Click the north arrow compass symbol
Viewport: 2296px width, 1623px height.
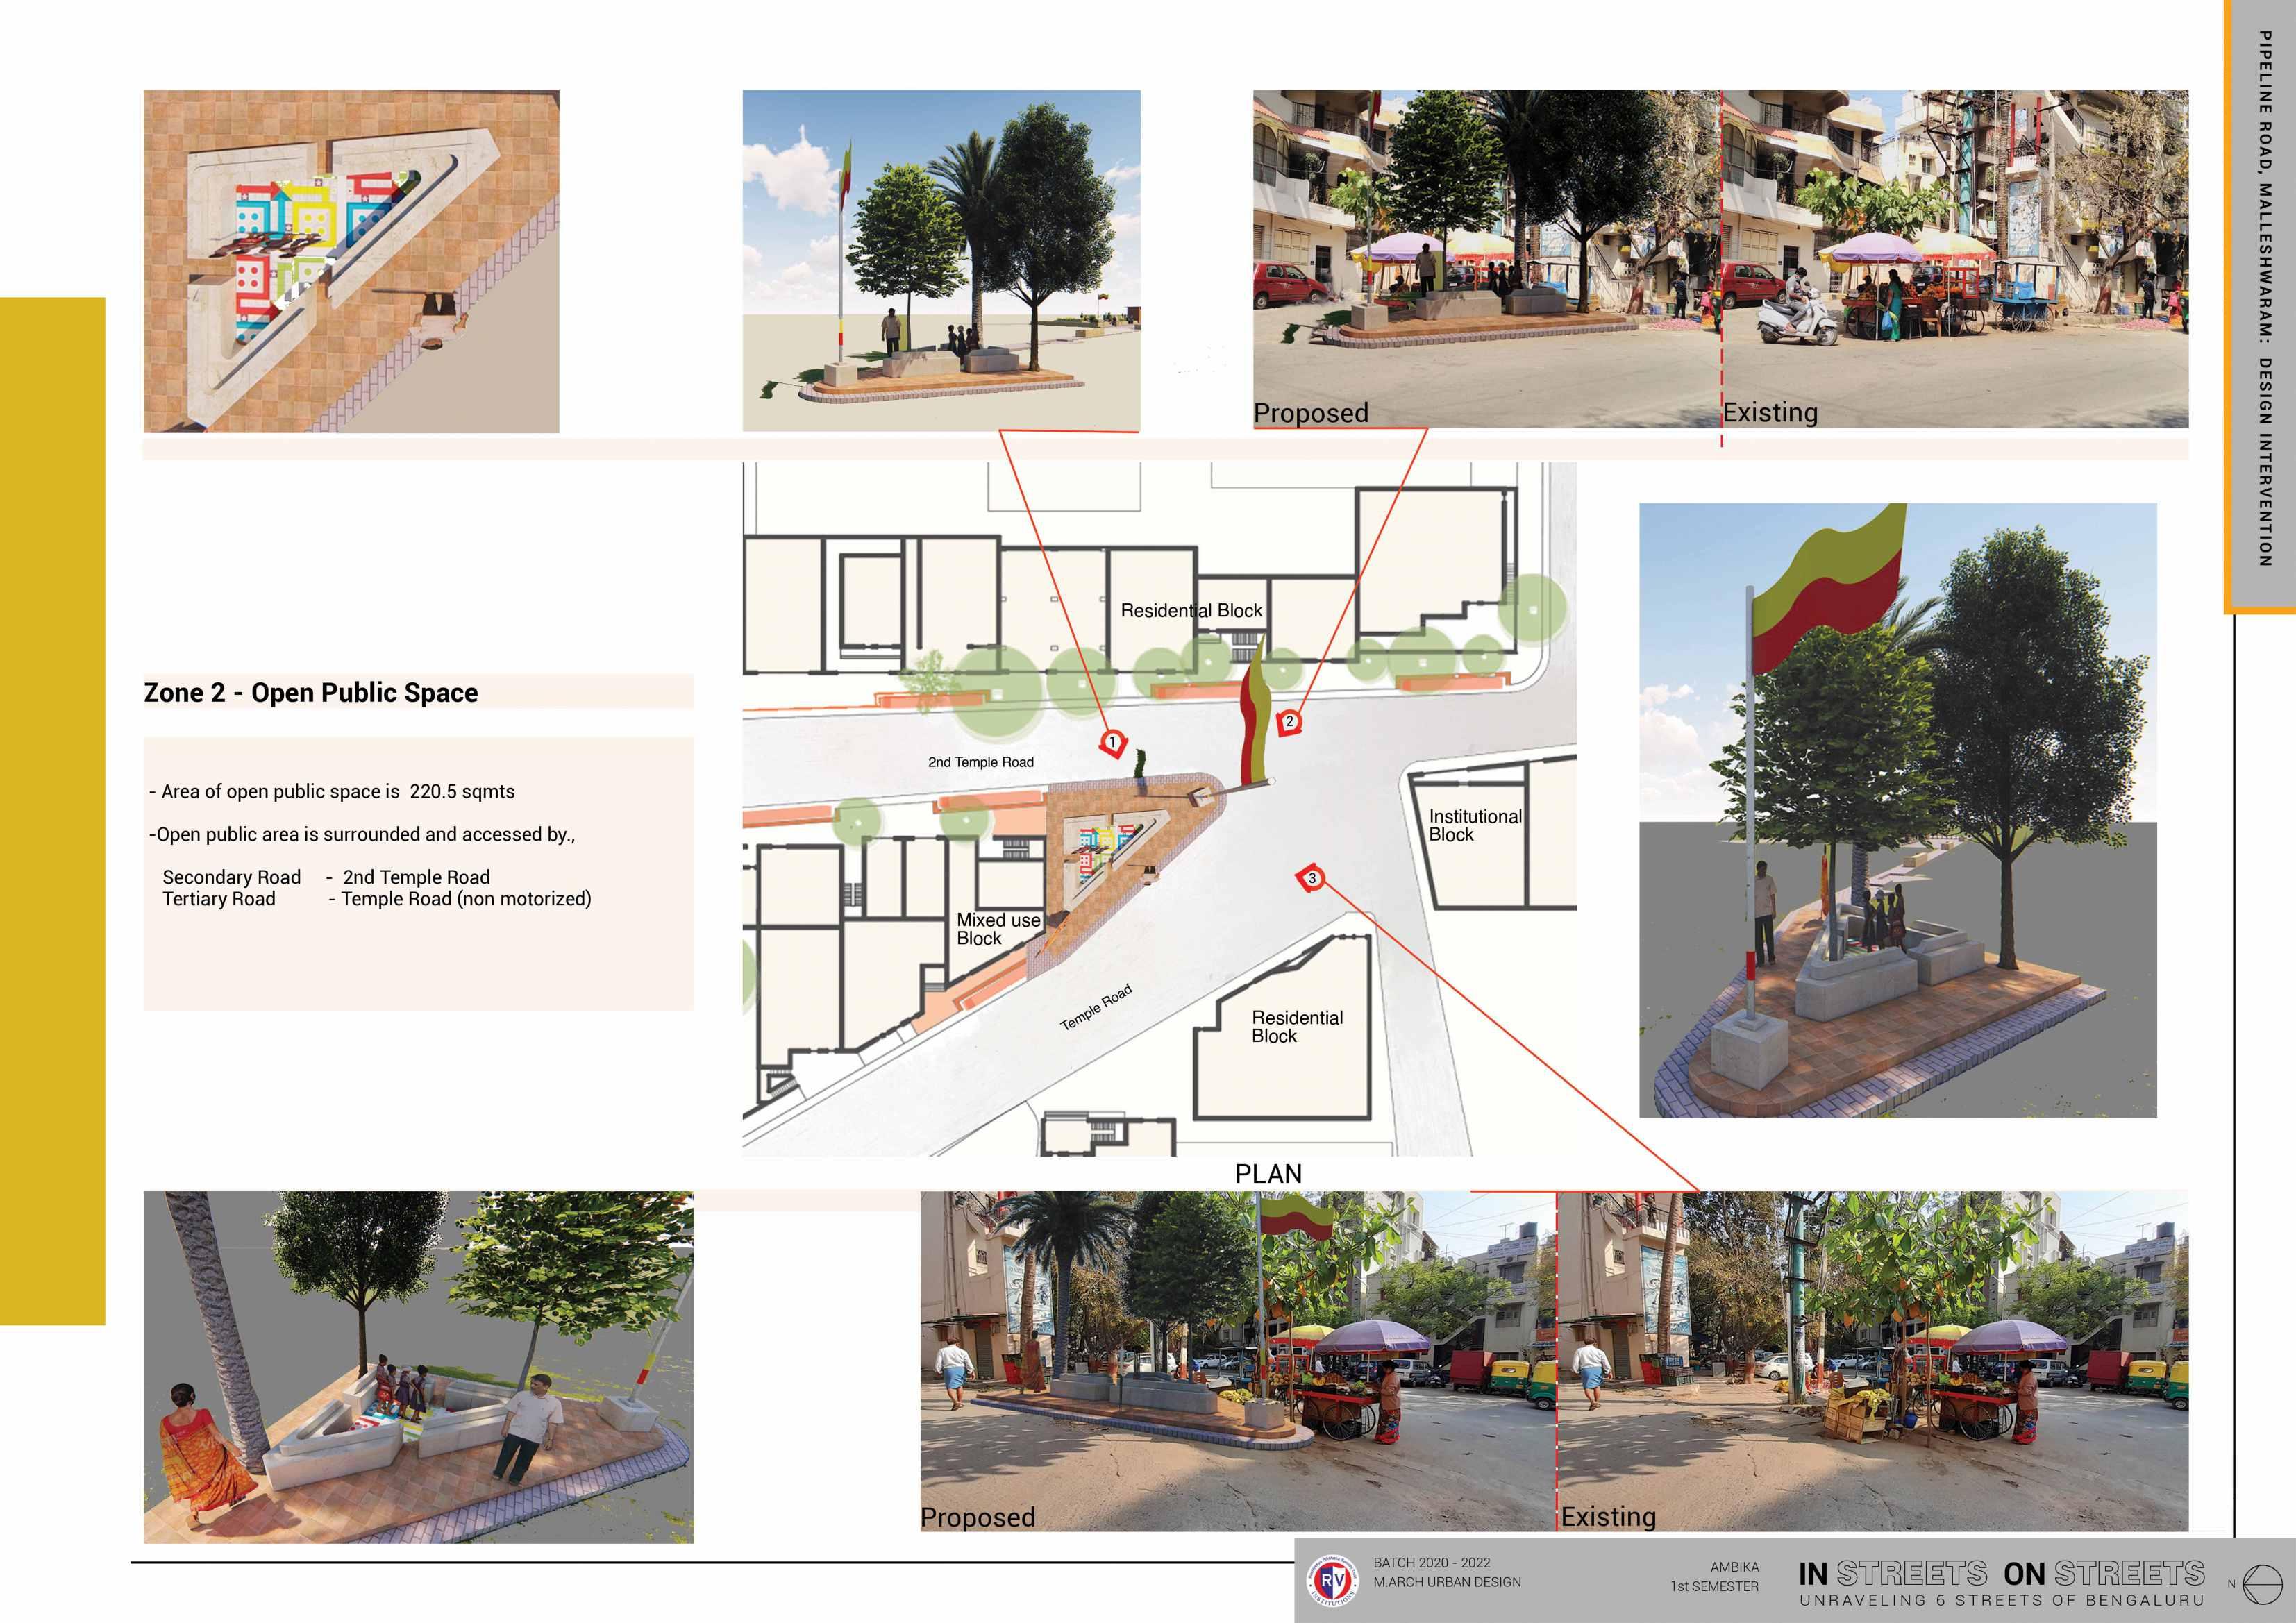point(2263,1584)
